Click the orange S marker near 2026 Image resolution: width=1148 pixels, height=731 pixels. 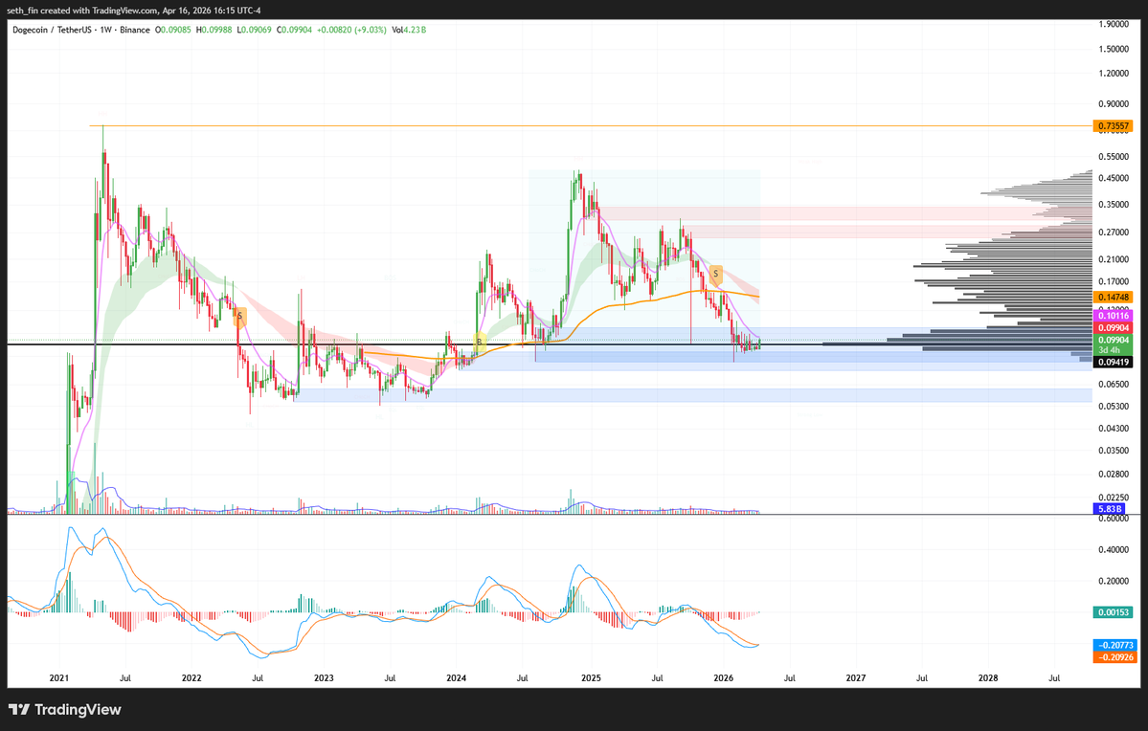716,275
